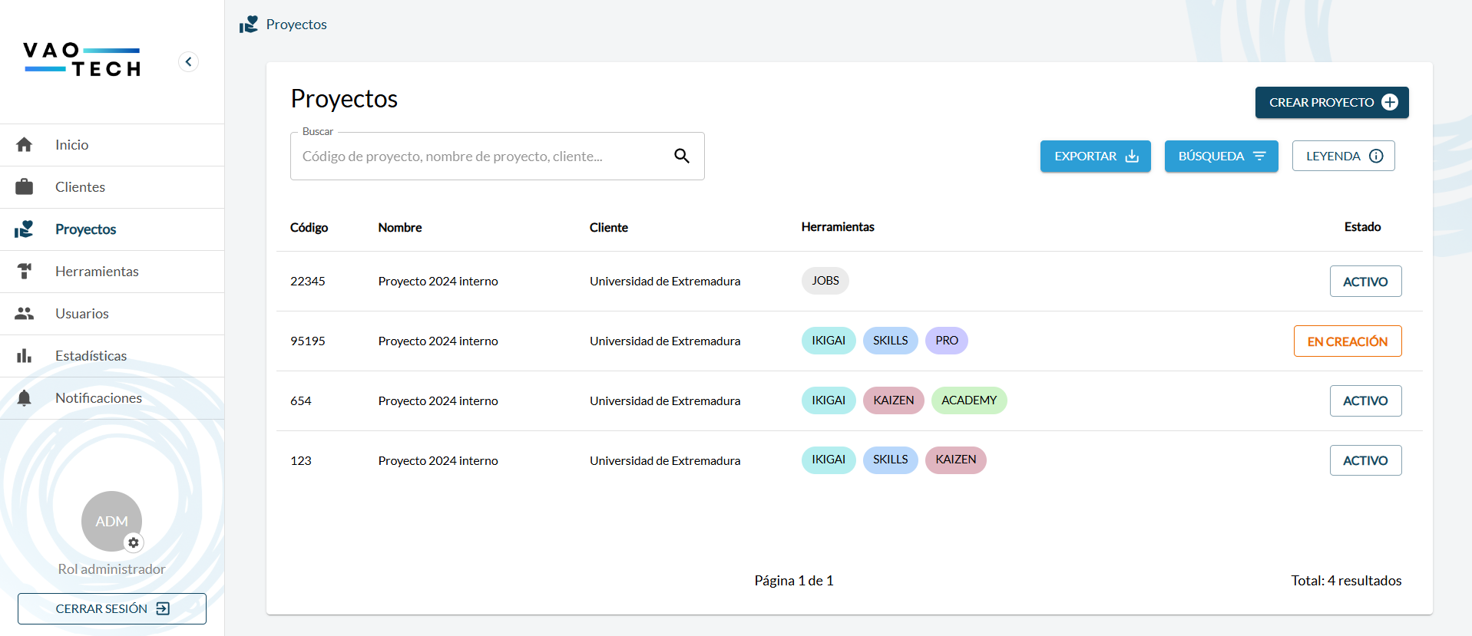Click the Usuarios people icon

click(25, 314)
